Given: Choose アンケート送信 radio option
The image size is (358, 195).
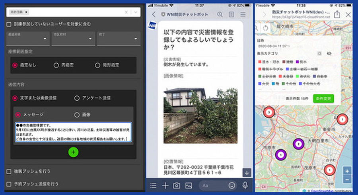Looking at the screenshot, I should pos(77,98).
